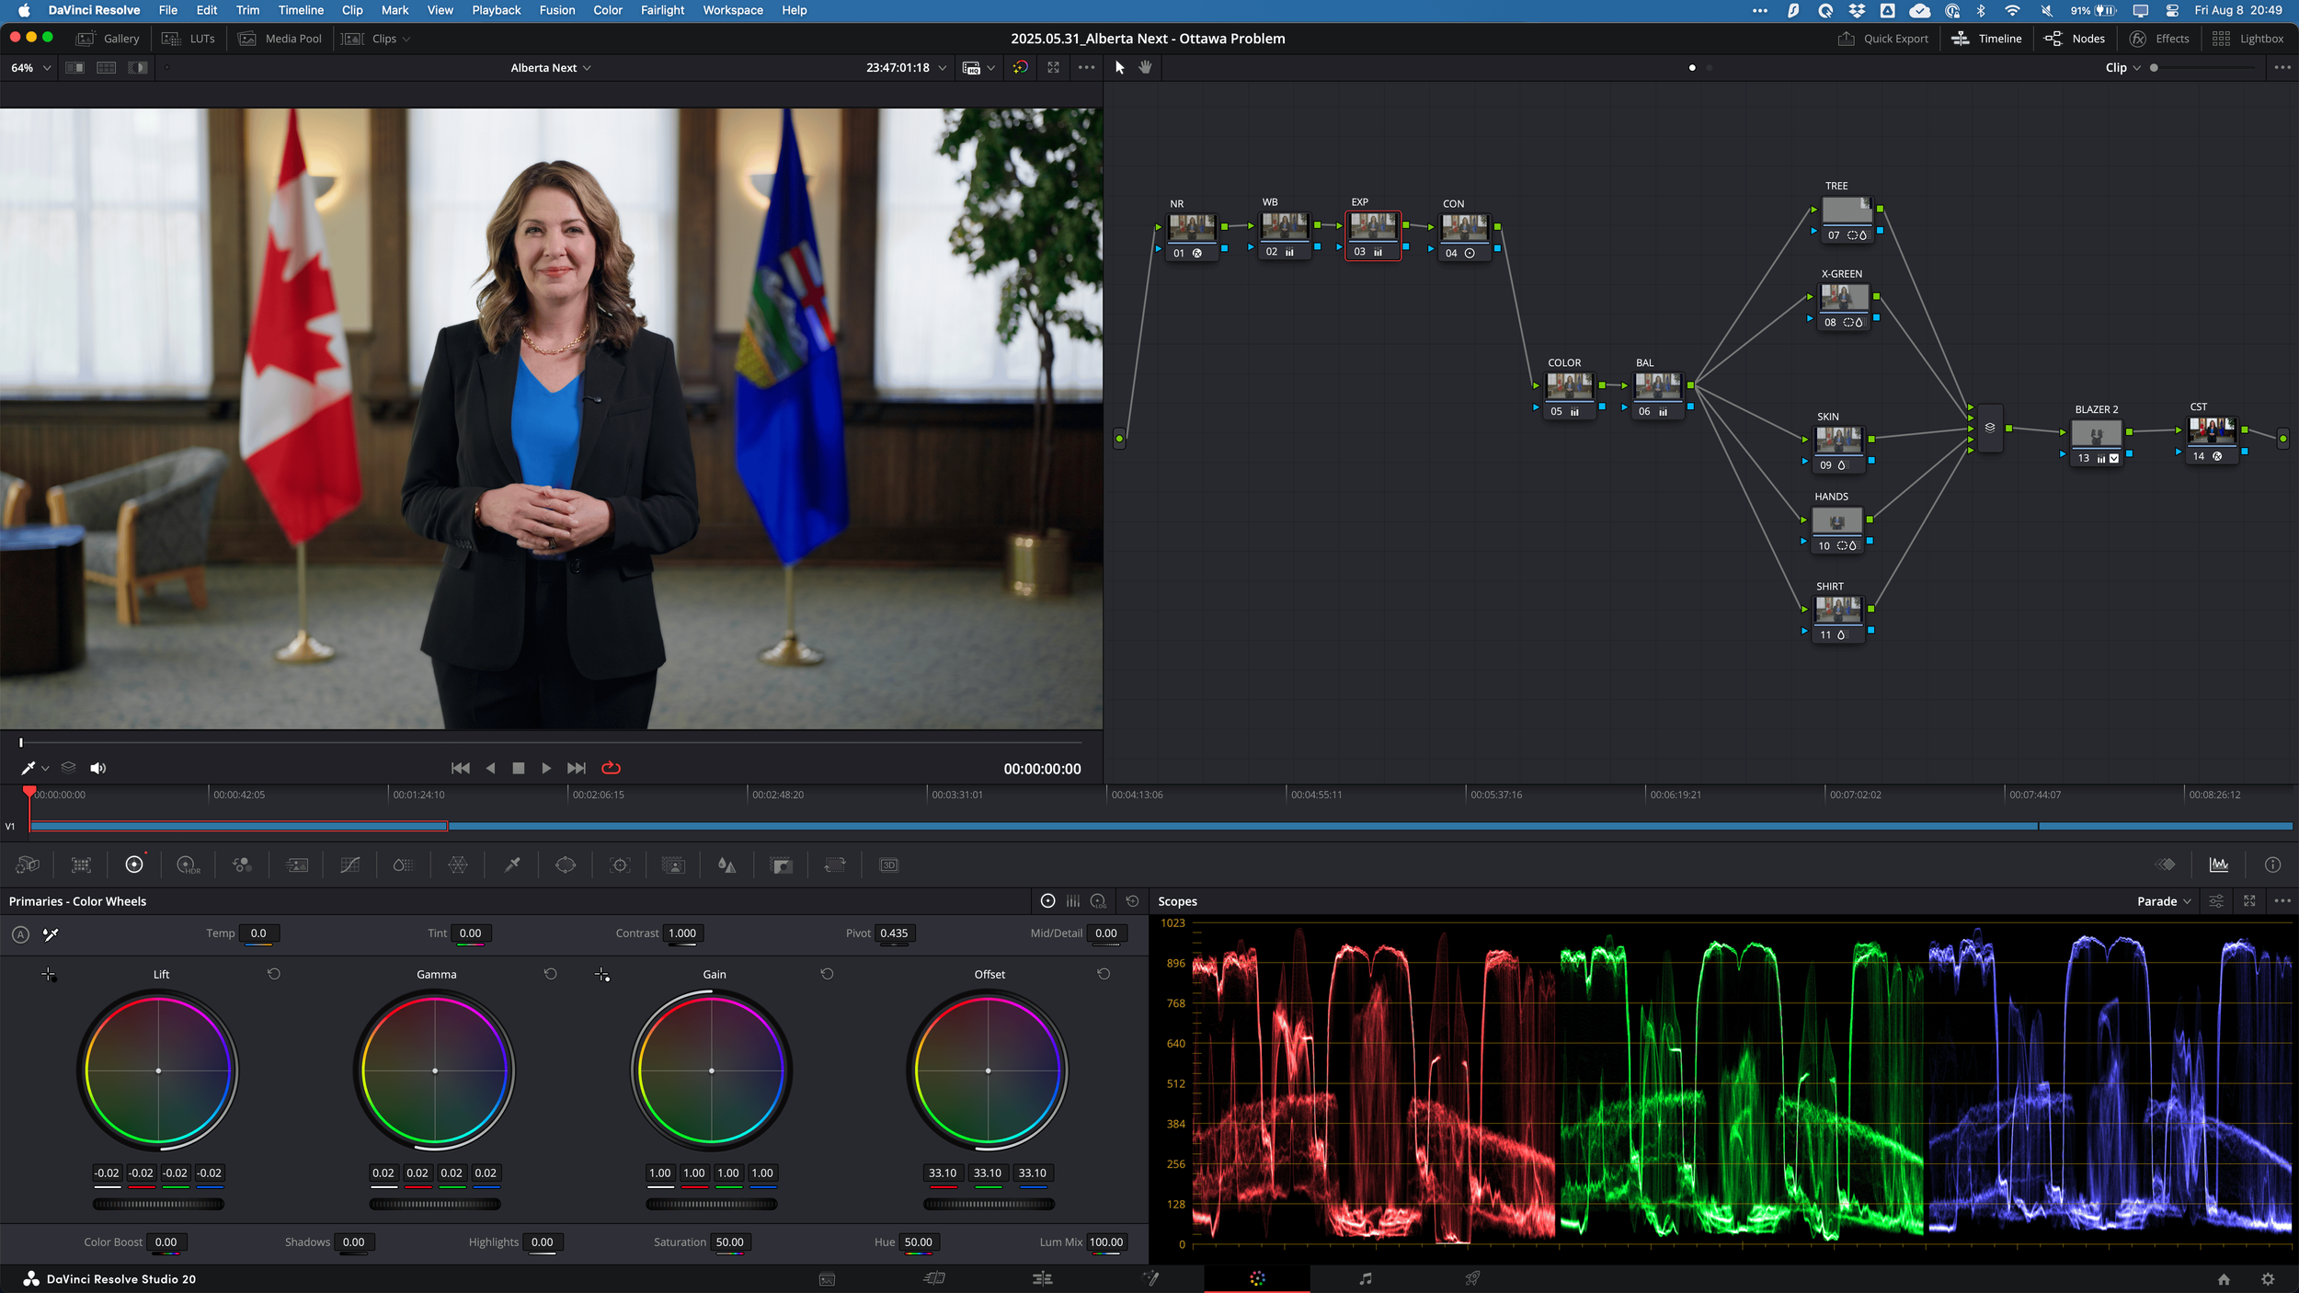
Task: Open the Curves palette icon
Action: pos(350,864)
